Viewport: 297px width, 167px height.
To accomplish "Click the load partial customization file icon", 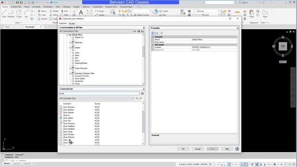I will (x=135, y=31).
